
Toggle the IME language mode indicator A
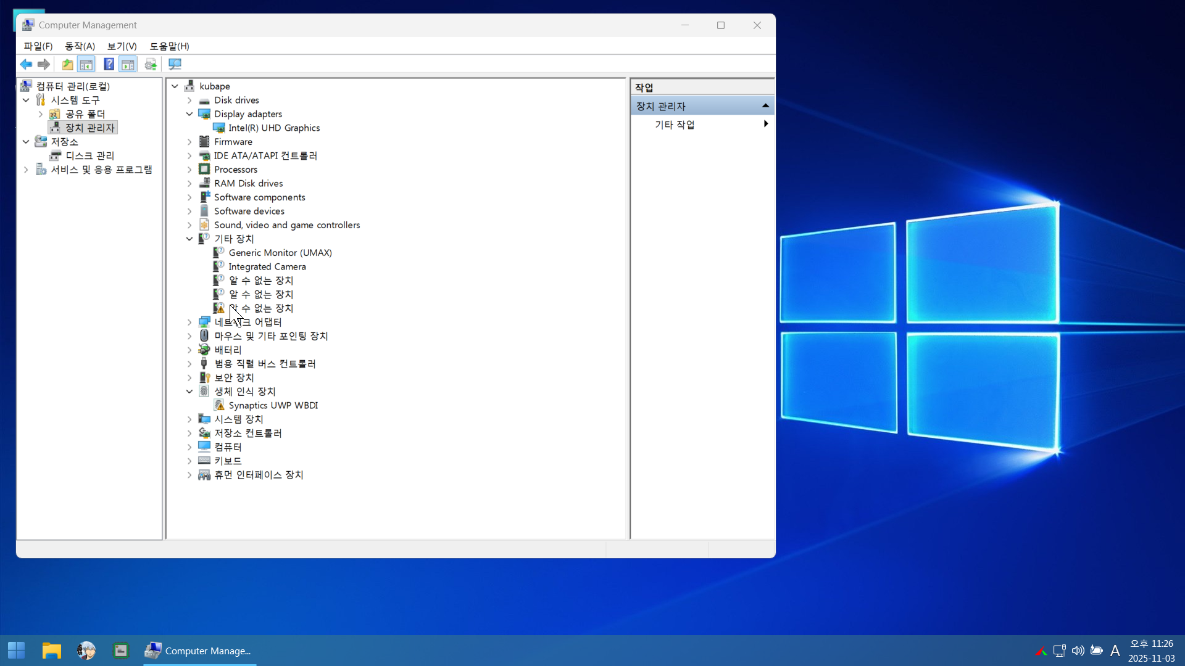coord(1115,651)
